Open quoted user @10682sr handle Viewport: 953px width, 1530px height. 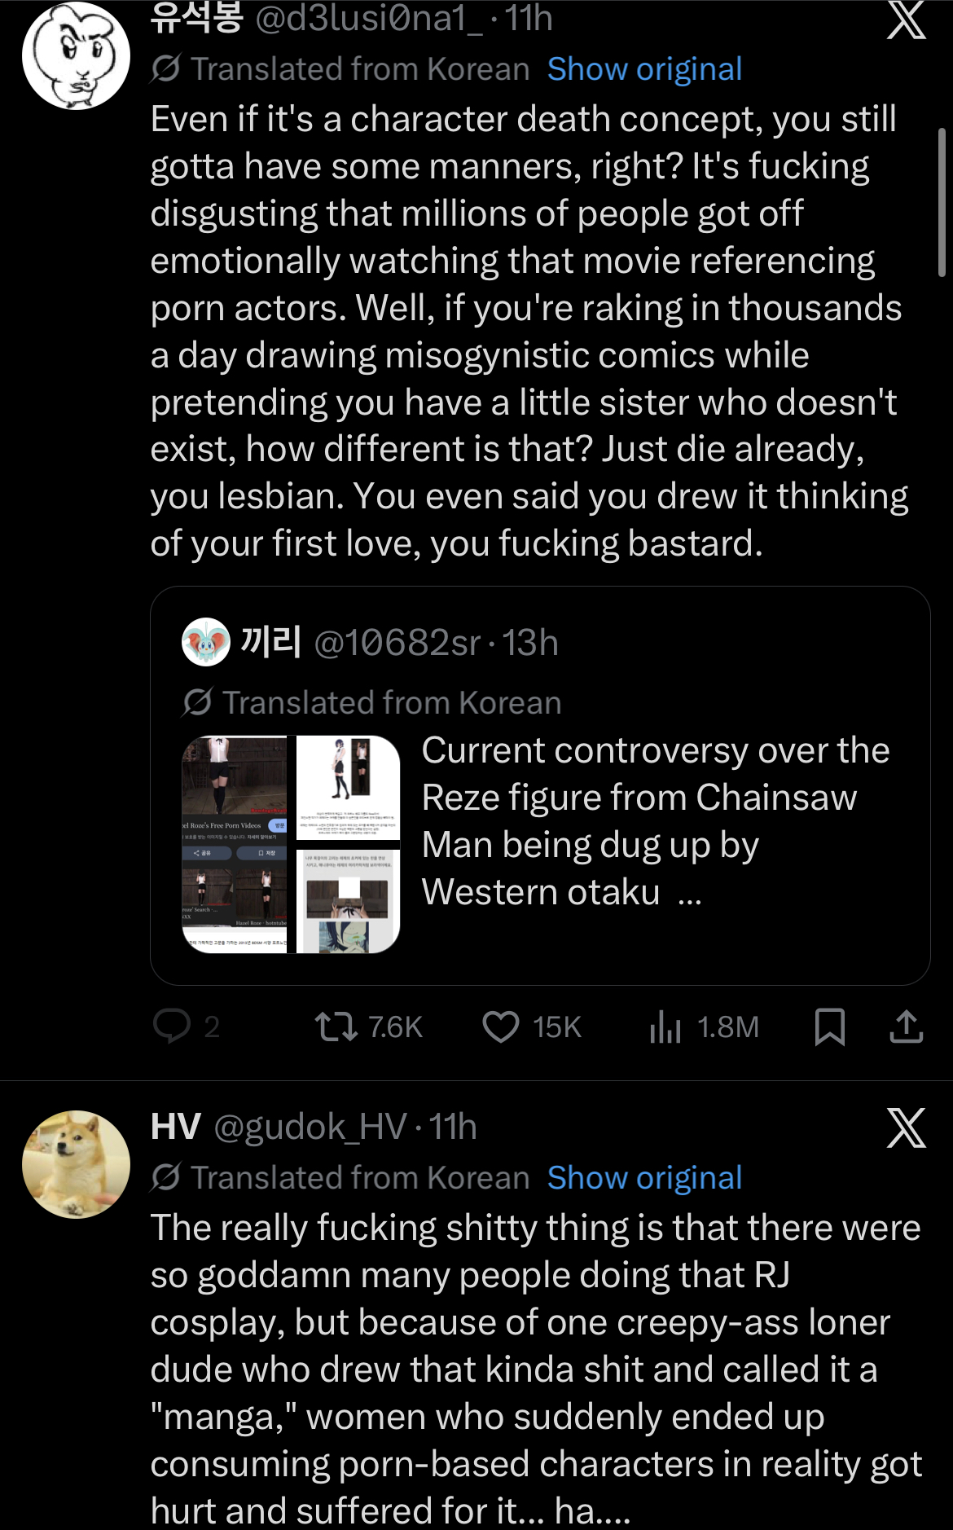397,643
